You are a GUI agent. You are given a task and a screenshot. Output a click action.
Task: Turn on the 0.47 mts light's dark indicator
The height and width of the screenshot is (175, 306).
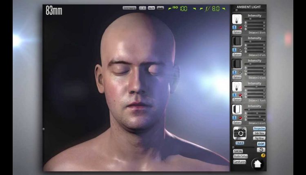[x=240, y=50]
